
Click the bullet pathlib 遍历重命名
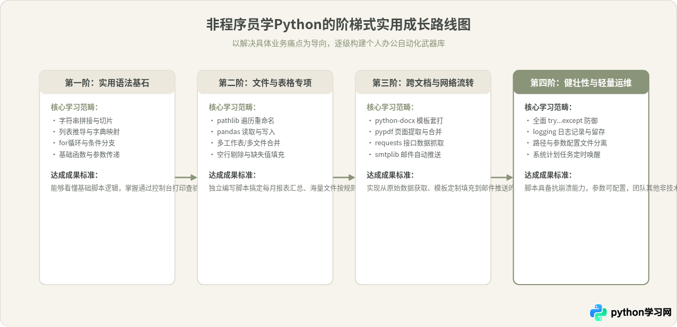pyautogui.click(x=246, y=121)
